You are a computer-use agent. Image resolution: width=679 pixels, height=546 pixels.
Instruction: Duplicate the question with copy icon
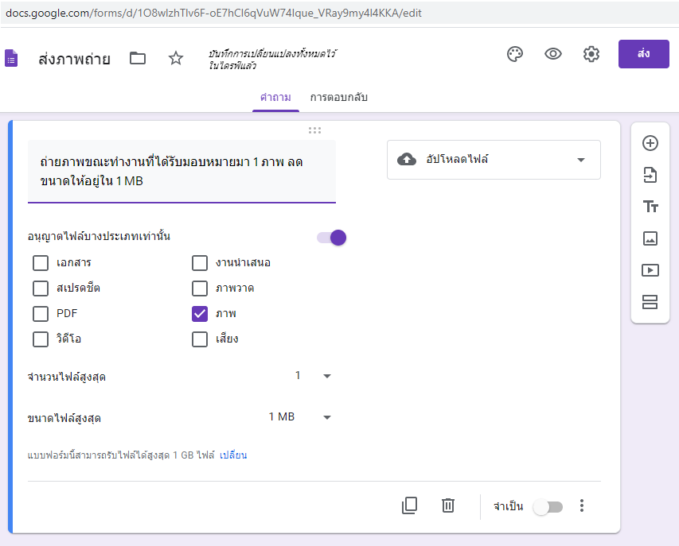click(410, 505)
